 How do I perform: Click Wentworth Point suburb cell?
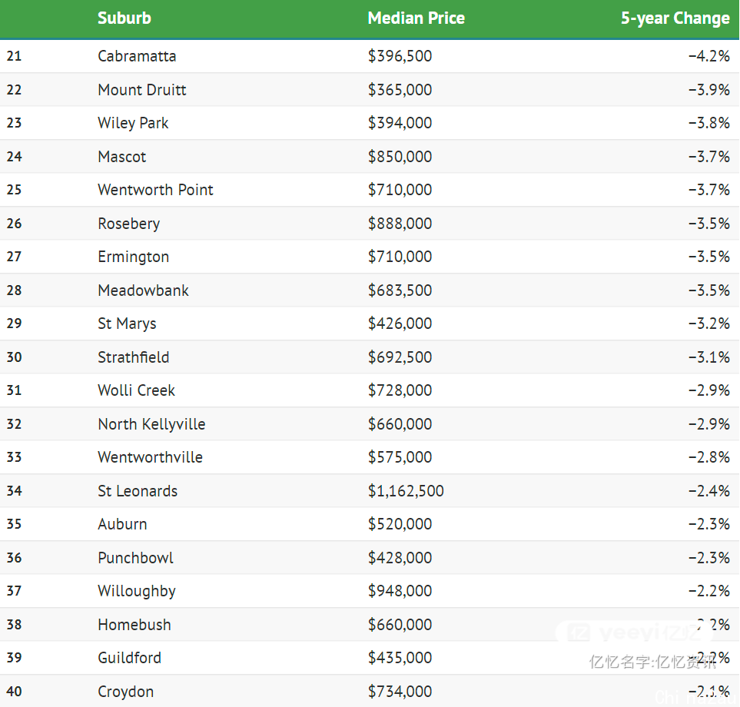click(x=155, y=190)
